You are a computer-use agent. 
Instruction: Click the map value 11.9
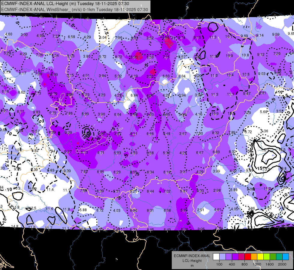tap(214, 56)
